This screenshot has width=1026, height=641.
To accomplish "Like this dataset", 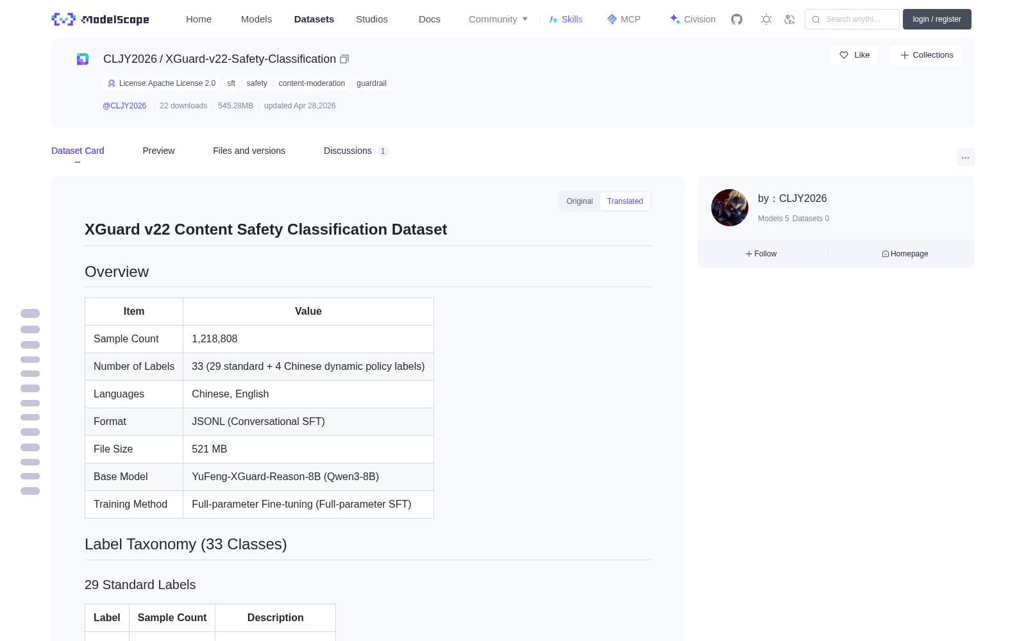I will [854, 55].
